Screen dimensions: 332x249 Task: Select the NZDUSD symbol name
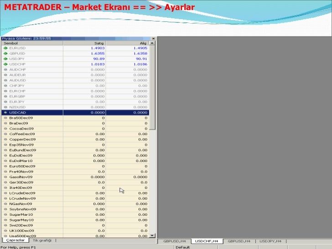coord(17,107)
